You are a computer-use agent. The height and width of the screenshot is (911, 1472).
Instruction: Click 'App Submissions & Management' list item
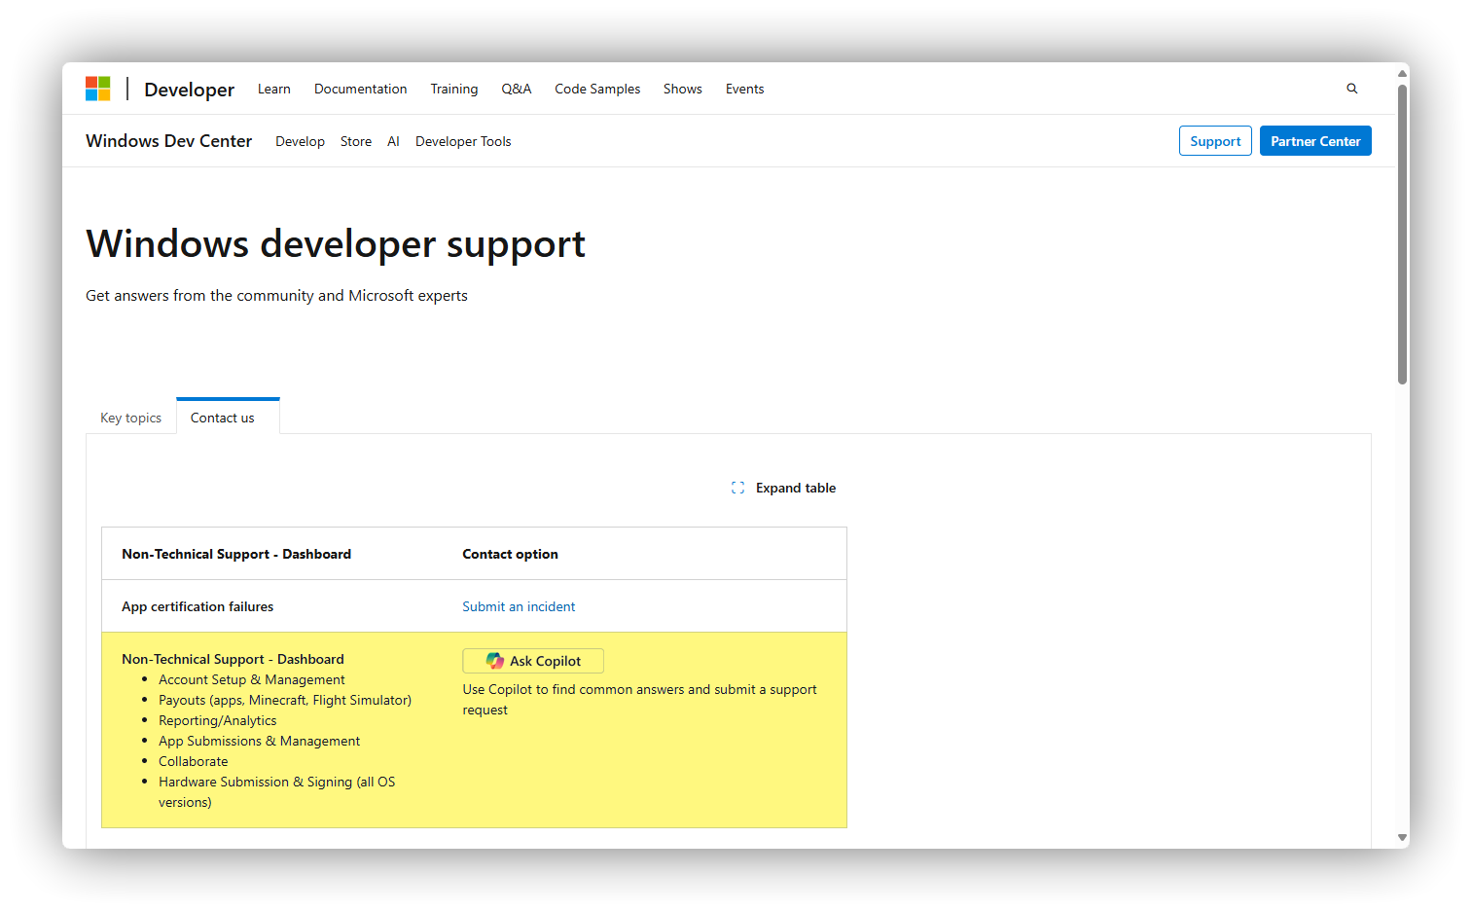point(260,741)
